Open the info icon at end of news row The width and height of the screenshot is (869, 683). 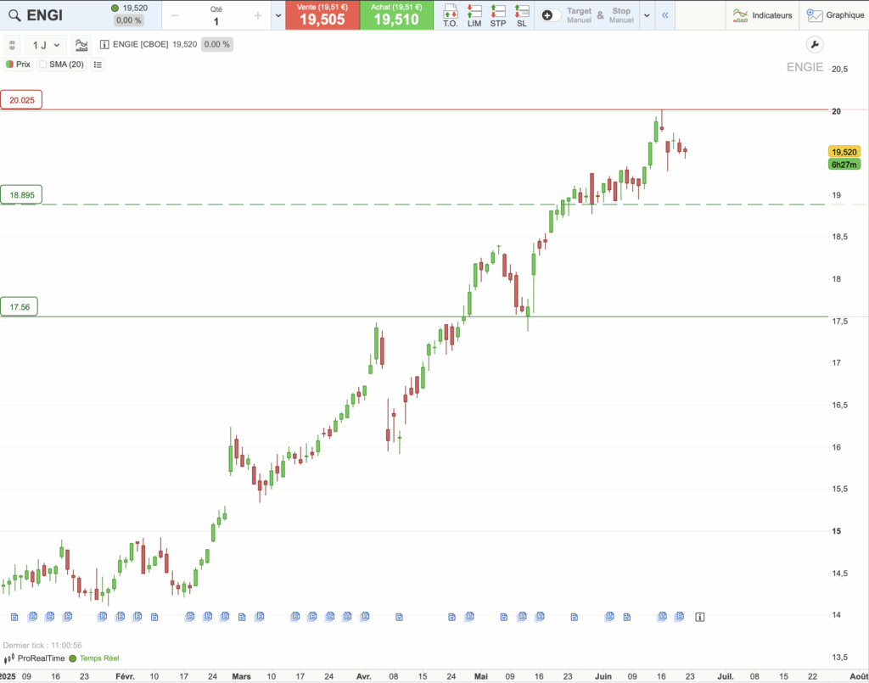[700, 617]
